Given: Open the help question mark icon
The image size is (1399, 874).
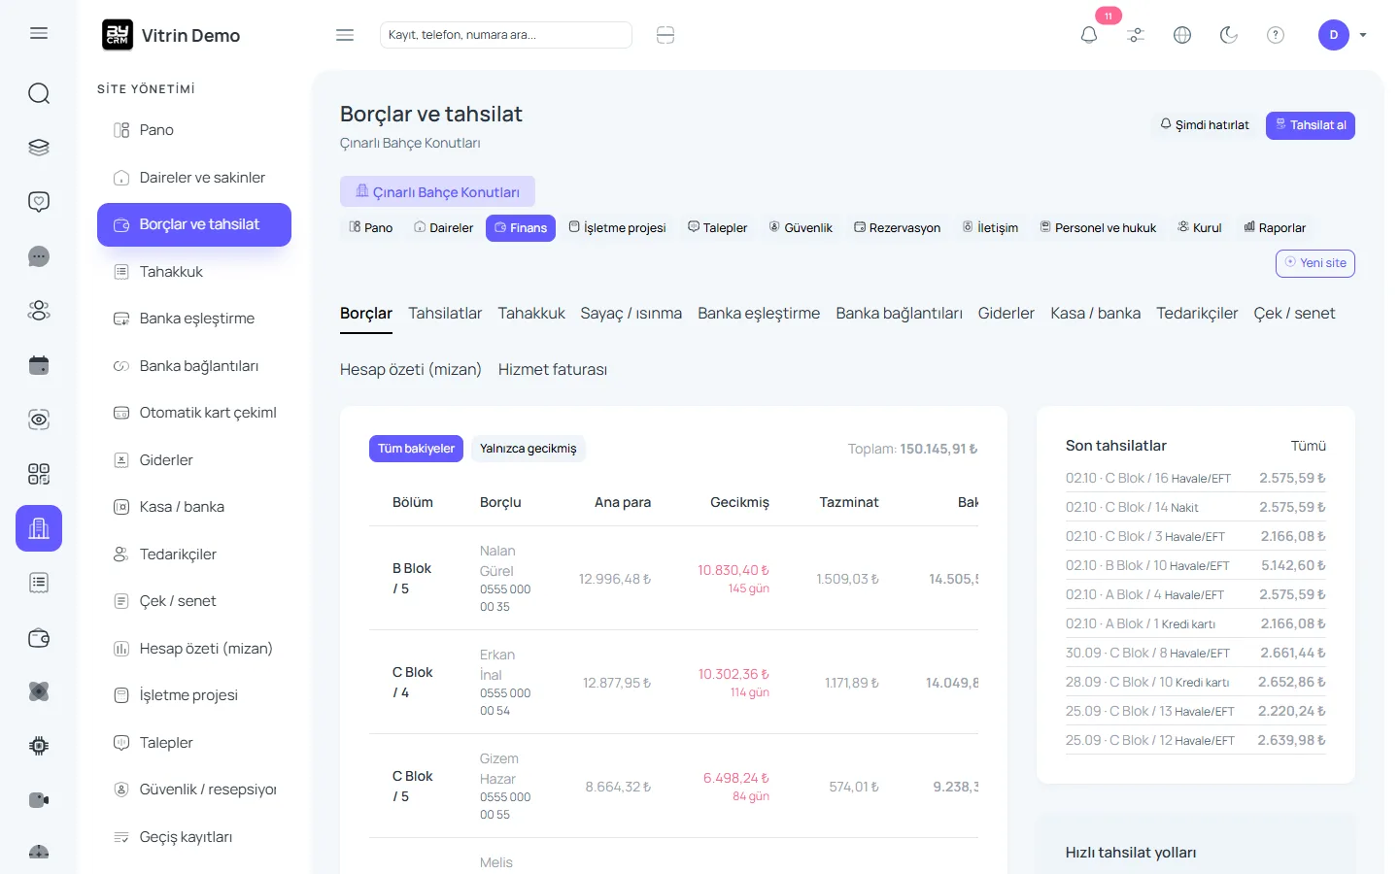Looking at the screenshot, I should (x=1276, y=35).
